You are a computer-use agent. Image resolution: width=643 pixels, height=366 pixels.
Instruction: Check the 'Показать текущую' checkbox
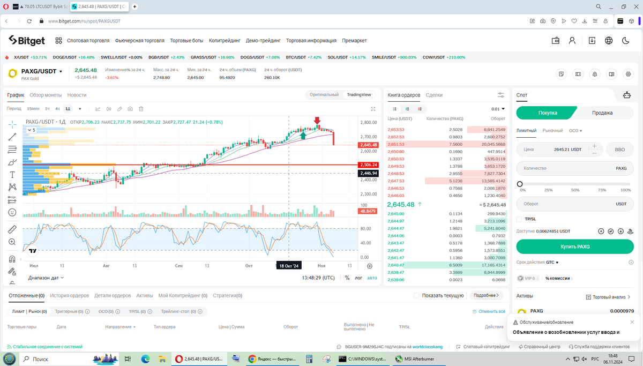(416, 295)
